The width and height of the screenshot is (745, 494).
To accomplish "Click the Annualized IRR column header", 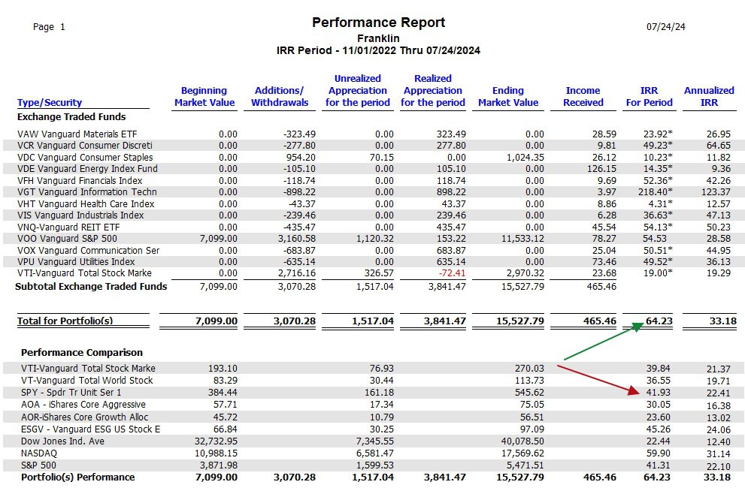I will coord(709,96).
